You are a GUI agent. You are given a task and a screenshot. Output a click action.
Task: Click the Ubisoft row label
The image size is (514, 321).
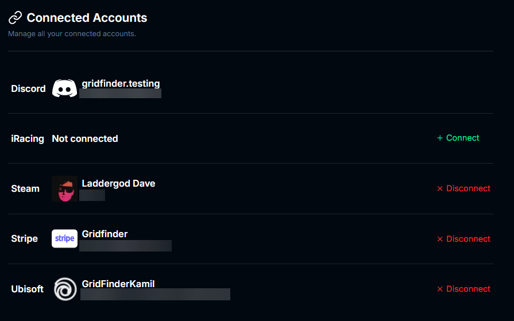coord(27,289)
